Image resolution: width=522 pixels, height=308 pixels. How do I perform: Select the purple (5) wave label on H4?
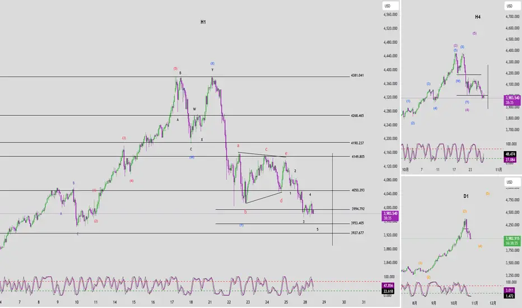pyautogui.click(x=474, y=33)
